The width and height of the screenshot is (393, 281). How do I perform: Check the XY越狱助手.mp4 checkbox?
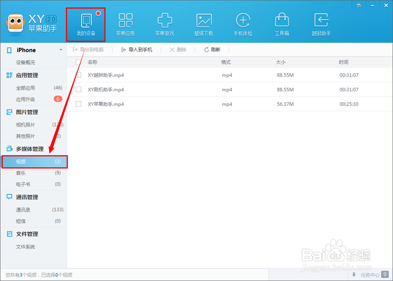tap(79, 75)
